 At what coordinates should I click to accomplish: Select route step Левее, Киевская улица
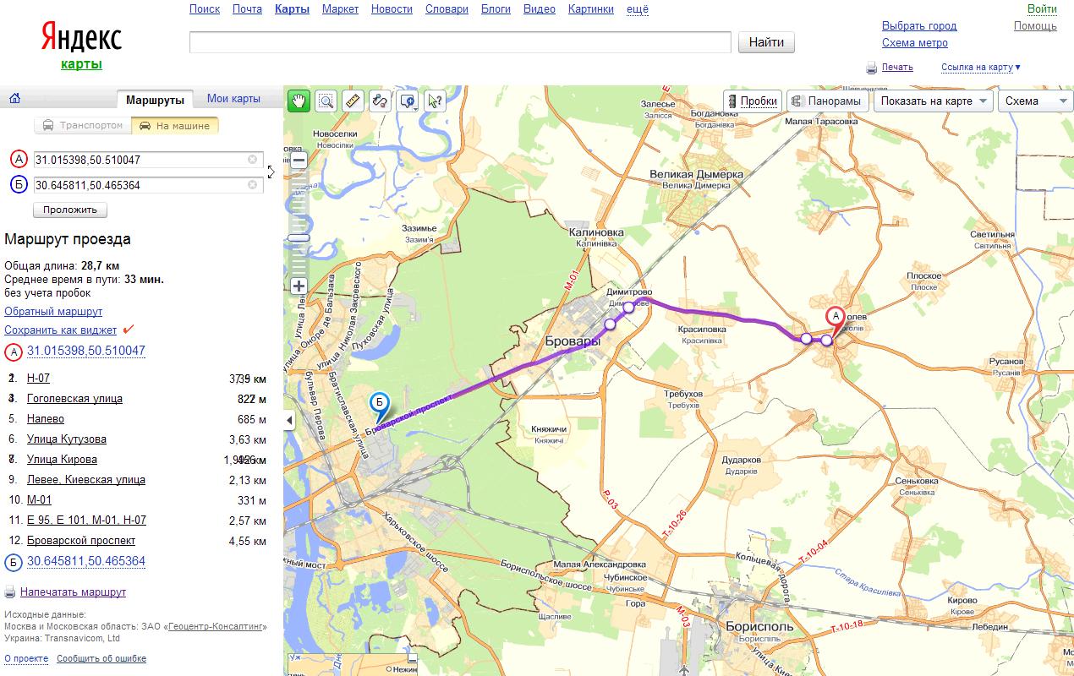click(86, 480)
